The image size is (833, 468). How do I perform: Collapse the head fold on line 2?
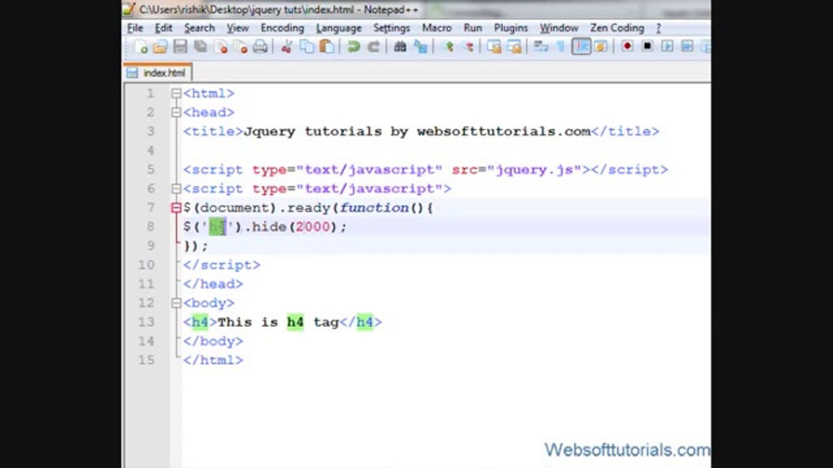[x=176, y=113]
